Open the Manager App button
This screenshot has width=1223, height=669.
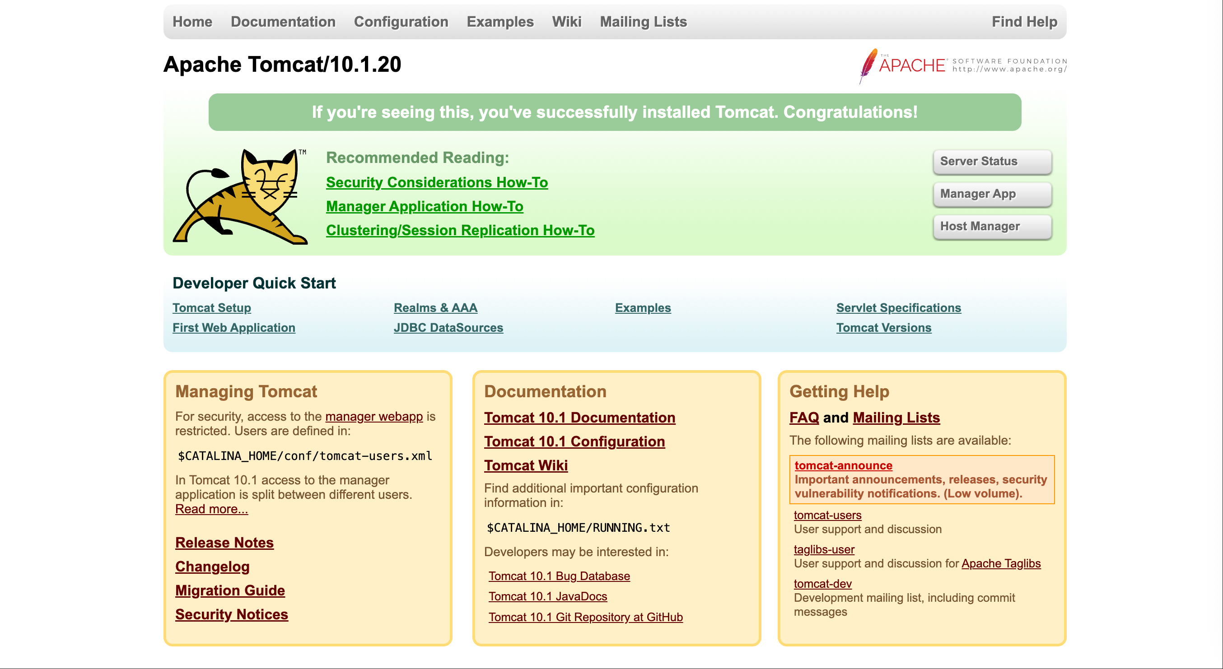(992, 194)
